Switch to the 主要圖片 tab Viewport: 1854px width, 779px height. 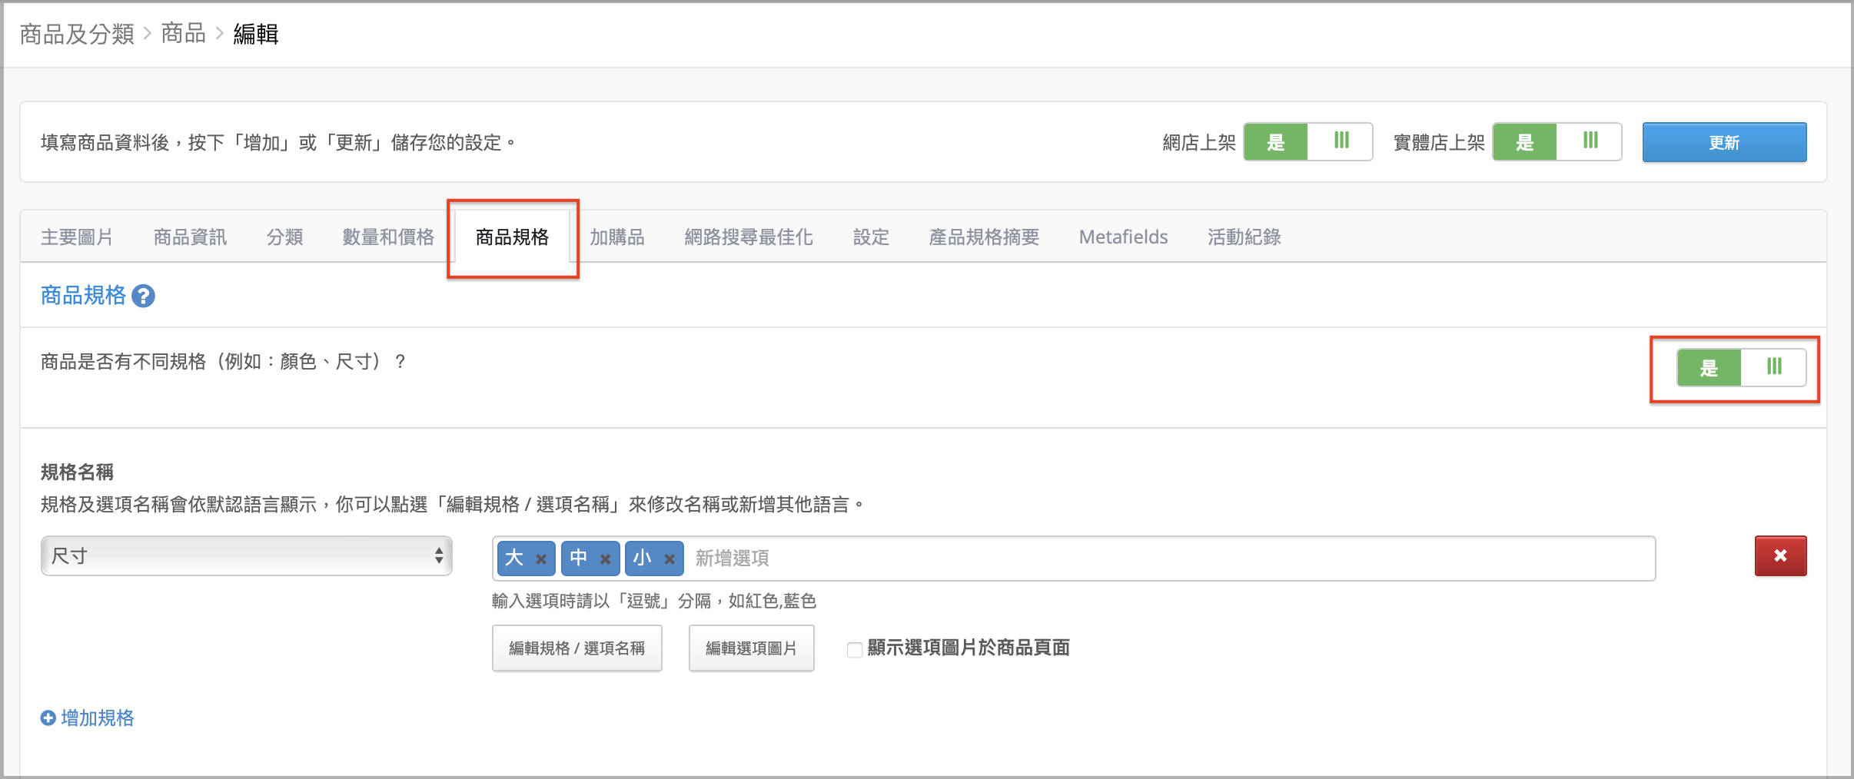click(77, 237)
